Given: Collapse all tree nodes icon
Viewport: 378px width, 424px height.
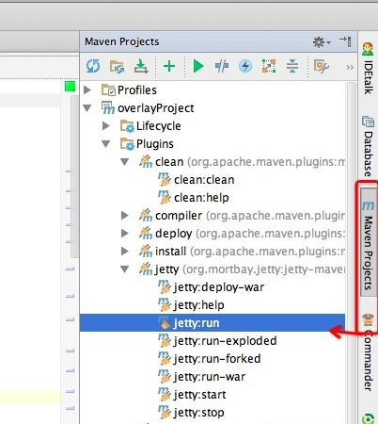Looking at the screenshot, I should point(292,66).
